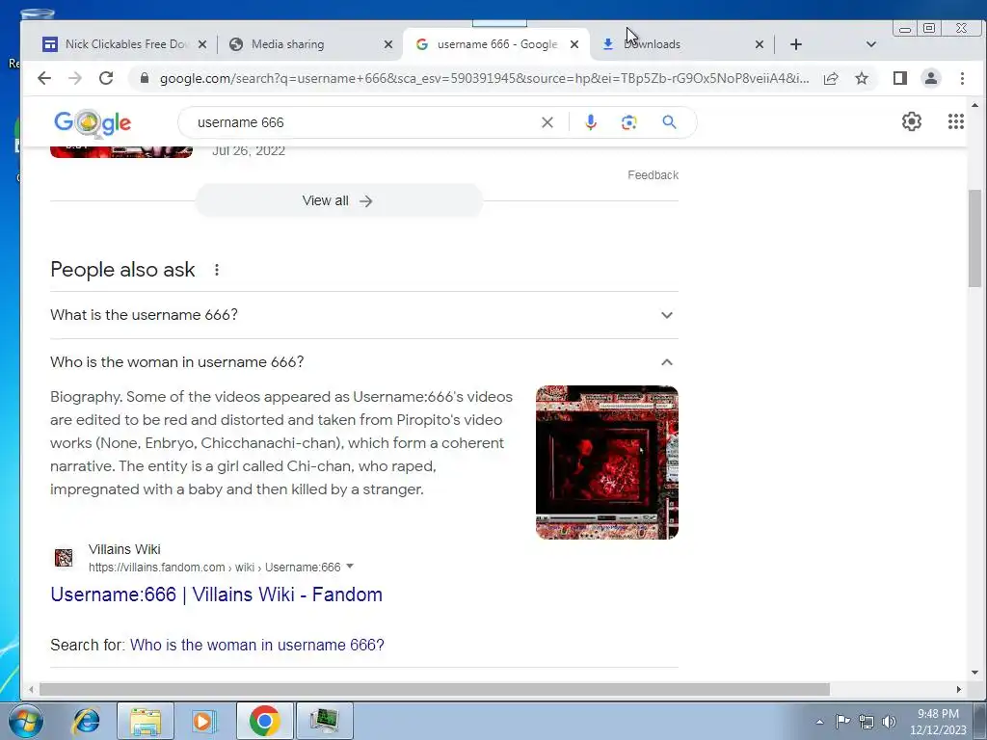The image size is (987, 740).
Task: Expand 'What is the username 666?' question
Action: tap(363, 315)
